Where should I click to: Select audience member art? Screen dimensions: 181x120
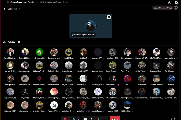coord(127,80)
